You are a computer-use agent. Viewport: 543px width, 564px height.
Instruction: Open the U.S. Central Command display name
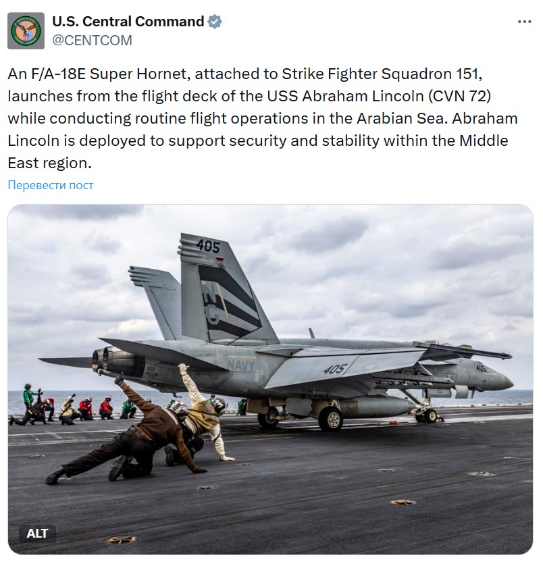coord(128,22)
